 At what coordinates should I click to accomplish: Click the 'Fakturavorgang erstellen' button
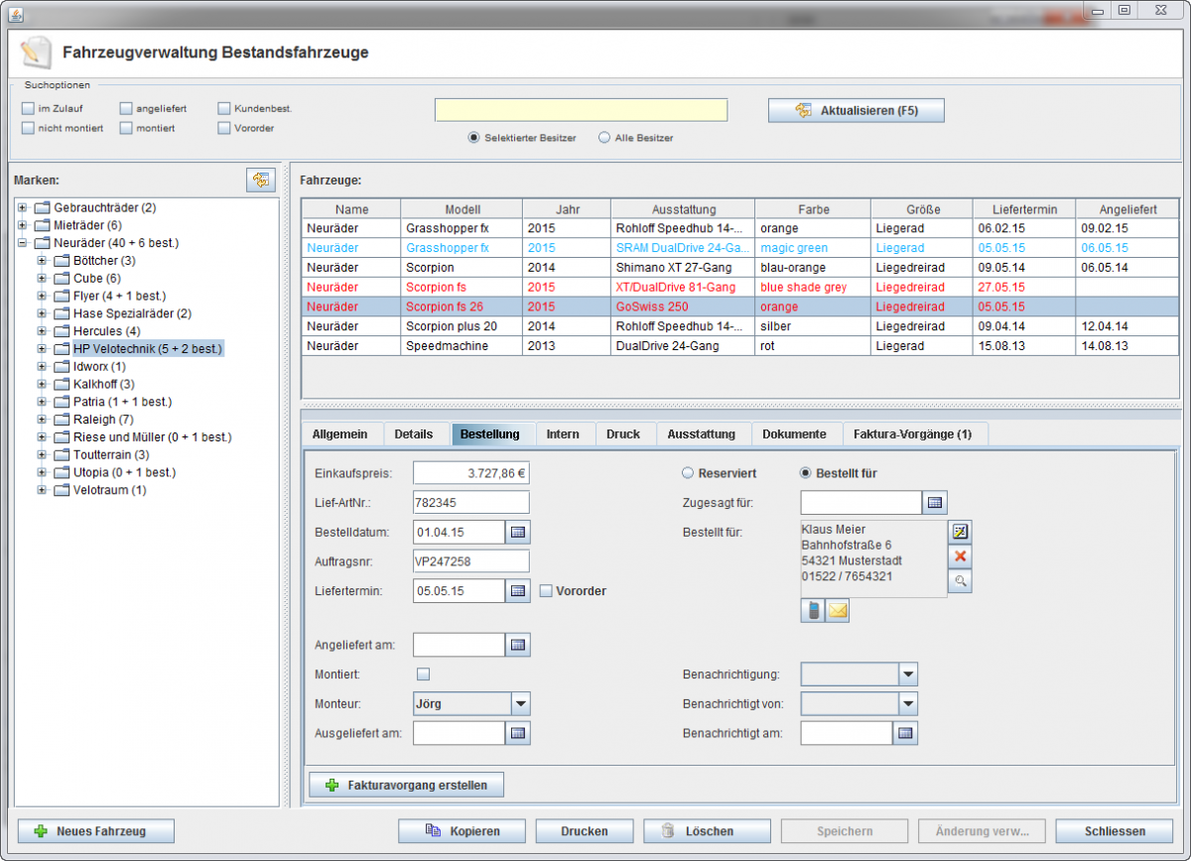pyautogui.click(x=406, y=785)
